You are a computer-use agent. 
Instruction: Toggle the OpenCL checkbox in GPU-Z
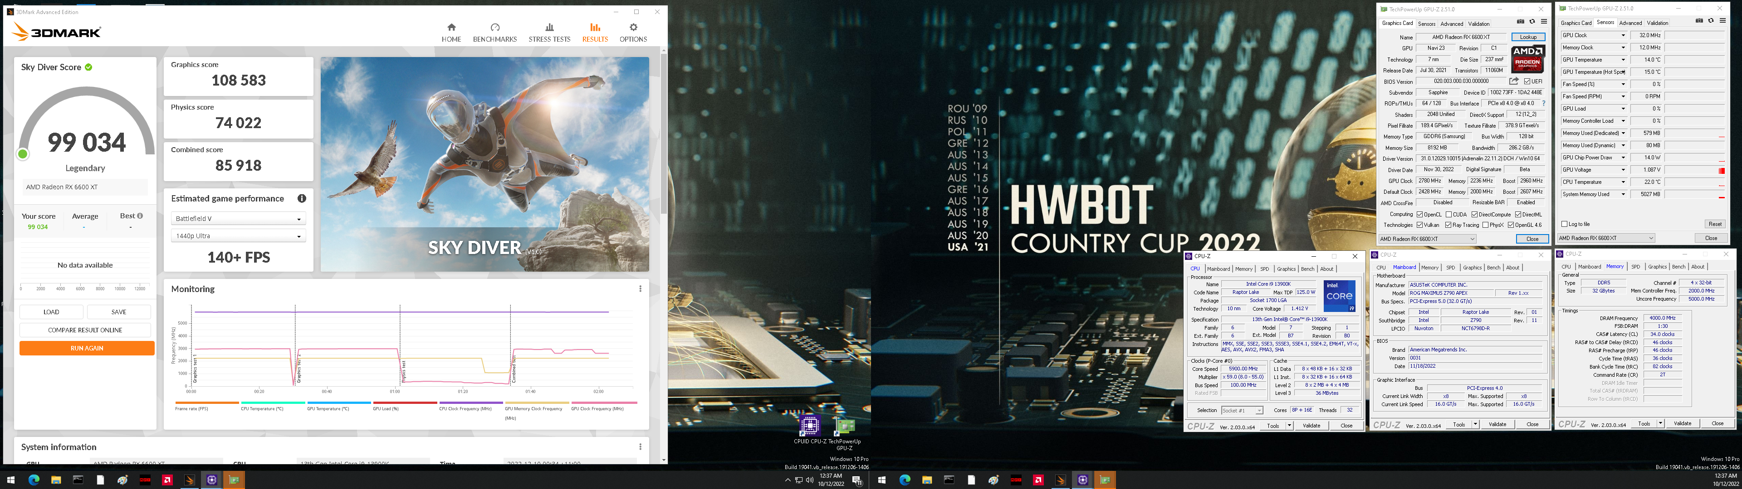pos(1420,214)
